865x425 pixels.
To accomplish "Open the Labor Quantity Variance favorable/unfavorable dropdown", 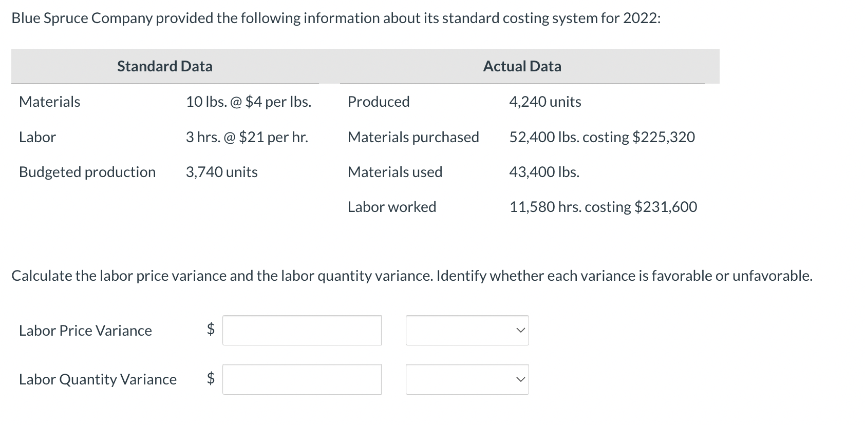I will pyautogui.click(x=467, y=379).
